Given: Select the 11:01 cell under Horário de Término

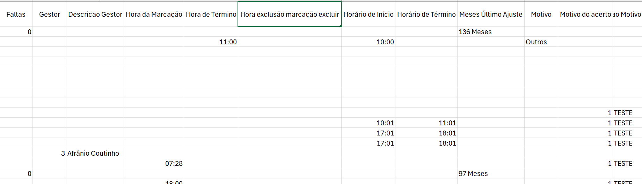Looking at the screenshot, I should 426,123.
